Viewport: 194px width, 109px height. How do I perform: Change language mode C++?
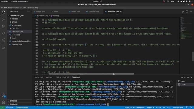pyautogui.click(x=169, y=107)
